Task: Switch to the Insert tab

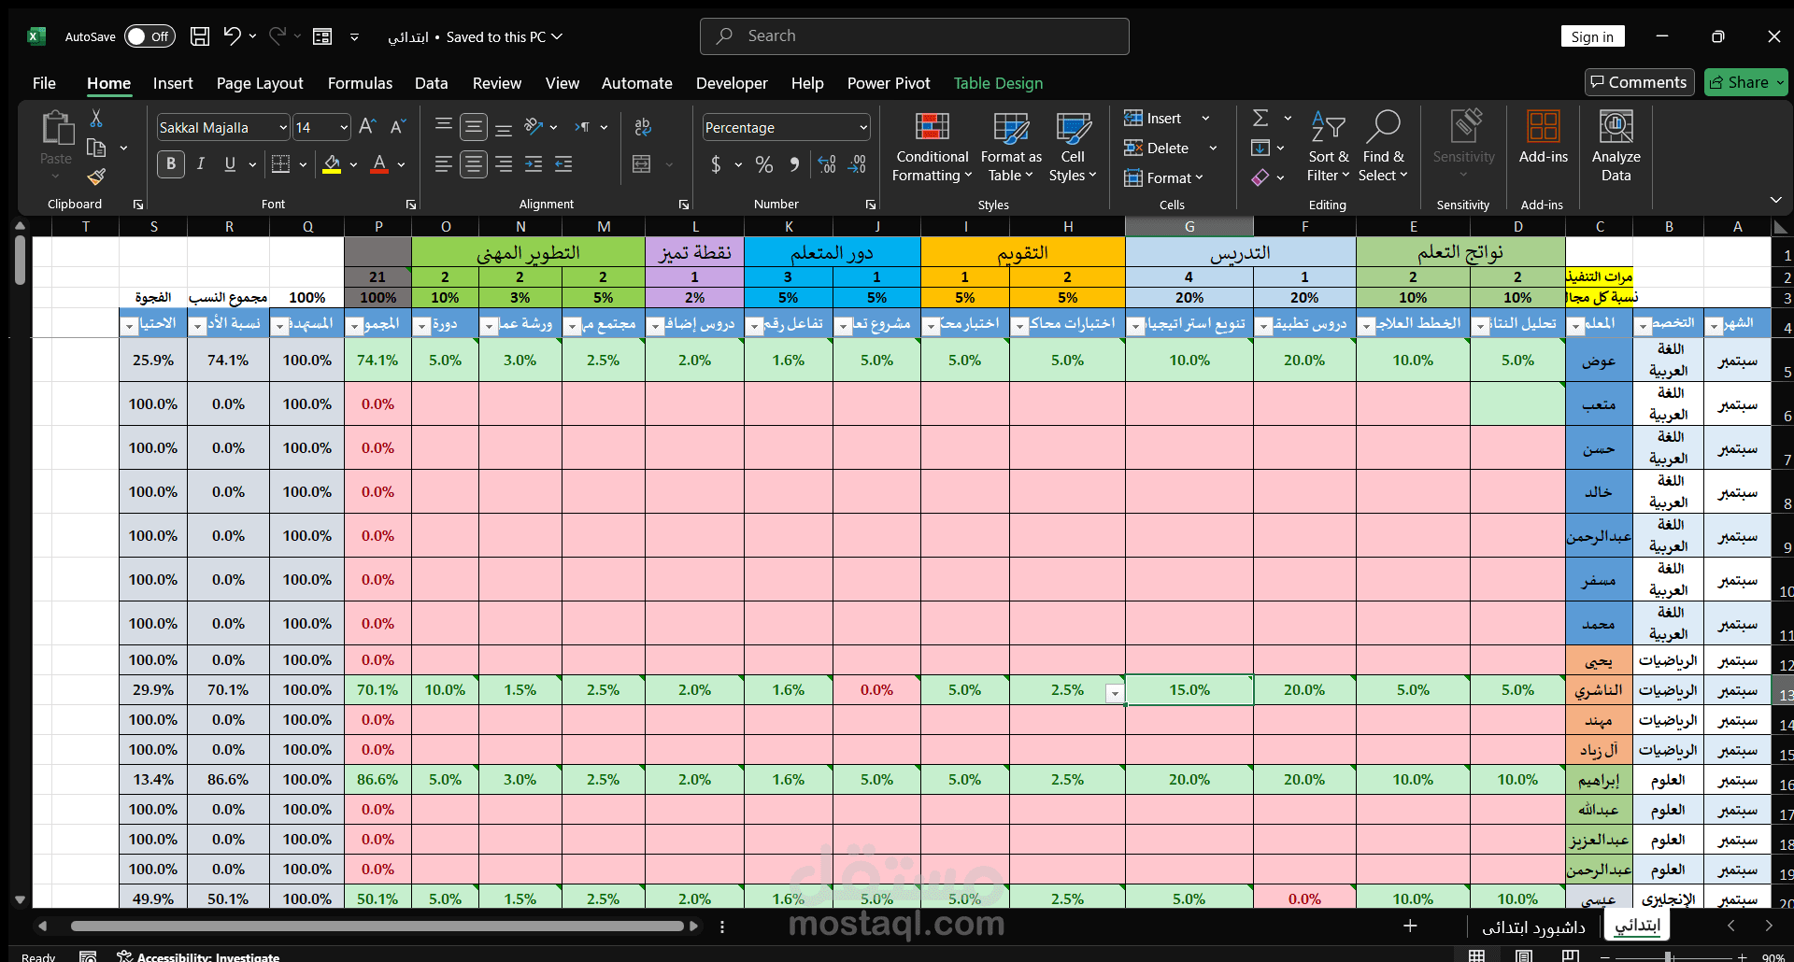Action: [x=173, y=83]
